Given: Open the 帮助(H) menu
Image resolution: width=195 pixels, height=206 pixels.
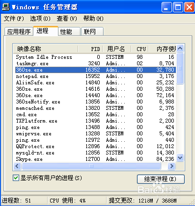Looking at the screenshot, I should pos(93,19).
